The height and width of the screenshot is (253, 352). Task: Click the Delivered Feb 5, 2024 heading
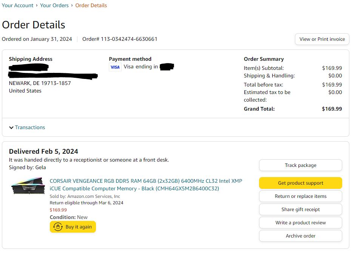[43, 151]
